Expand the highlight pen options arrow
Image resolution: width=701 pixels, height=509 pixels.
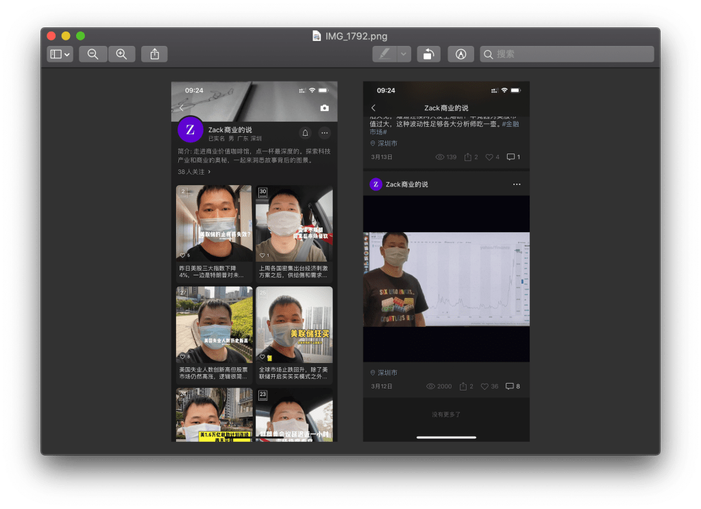(404, 54)
